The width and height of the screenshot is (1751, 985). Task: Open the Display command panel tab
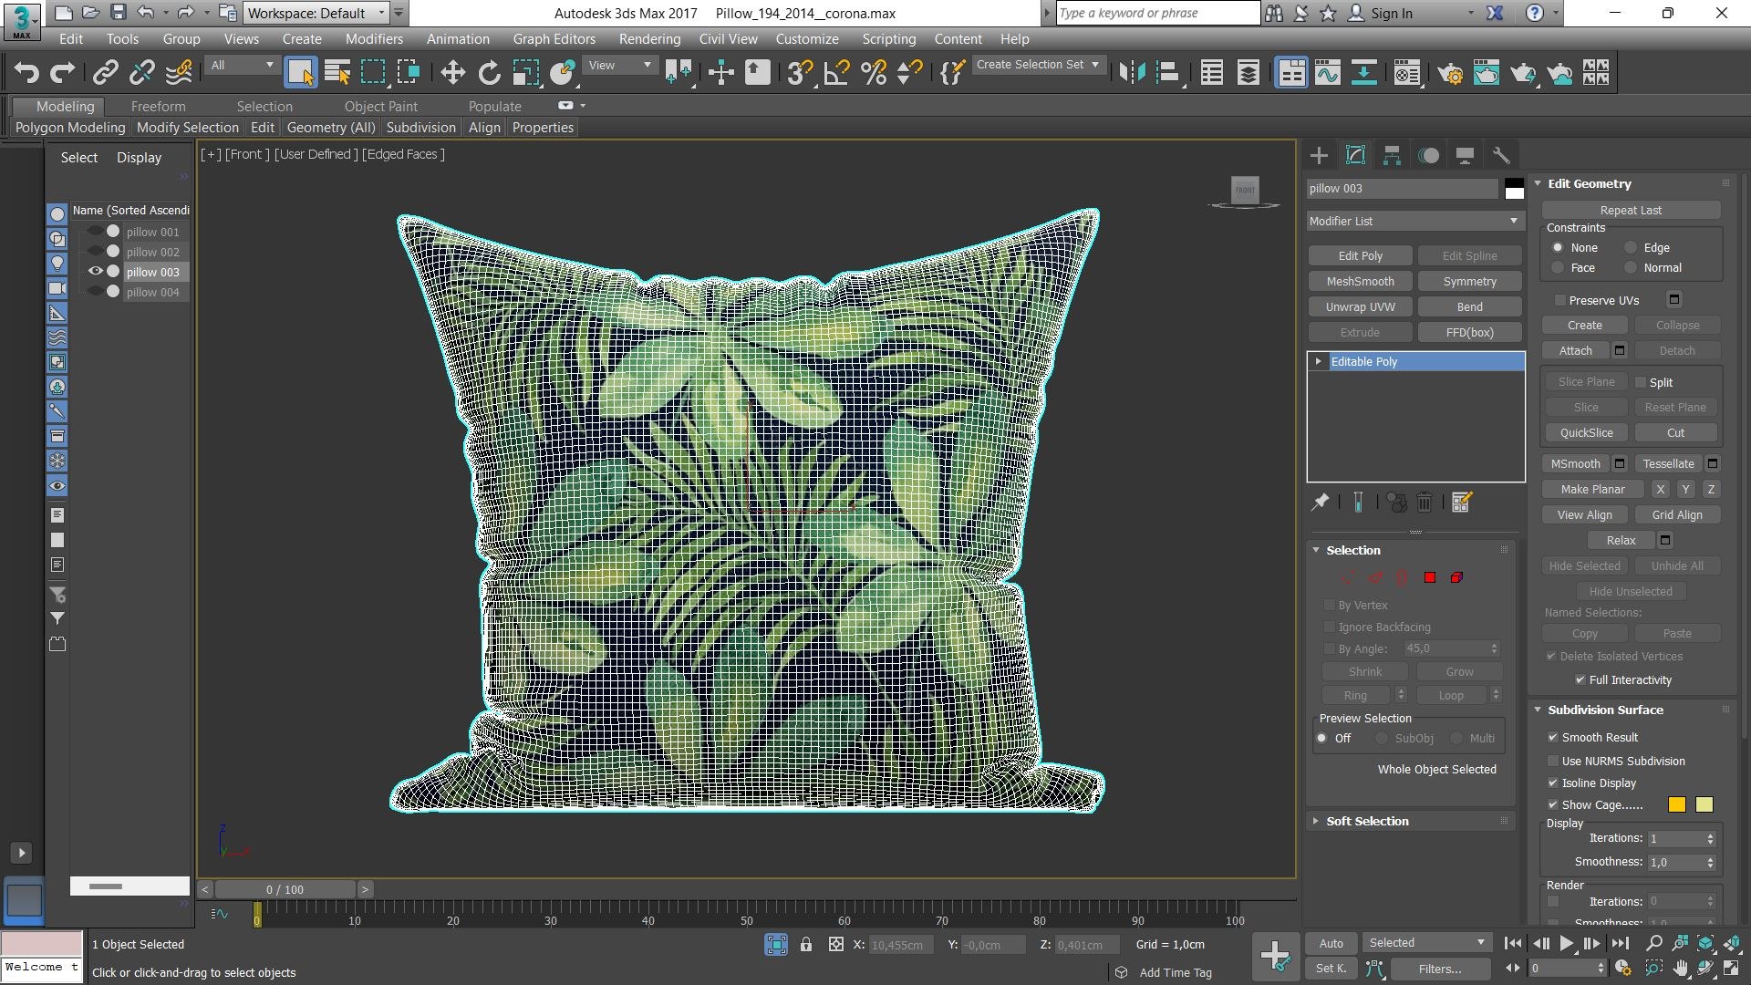coord(1465,155)
